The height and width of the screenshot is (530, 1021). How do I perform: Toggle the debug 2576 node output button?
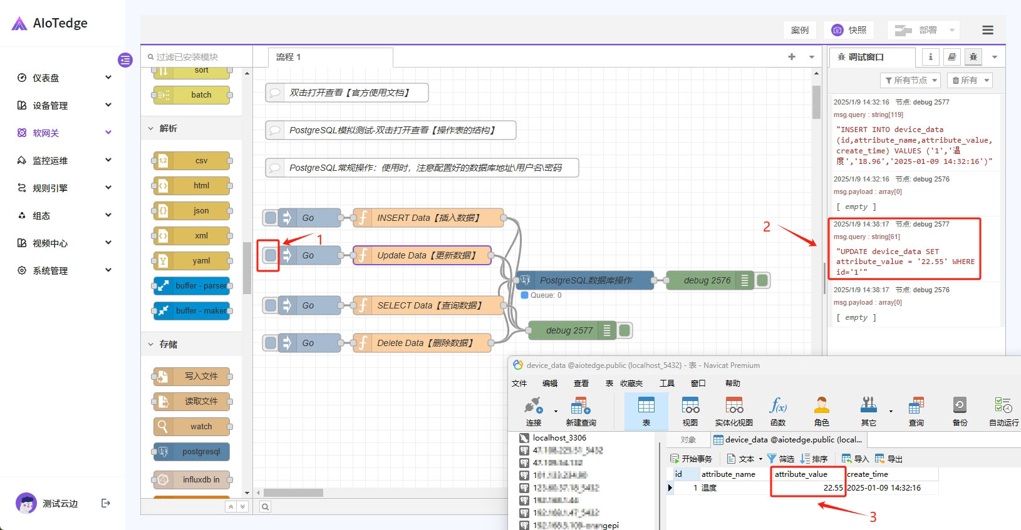click(x=762, y=280)
